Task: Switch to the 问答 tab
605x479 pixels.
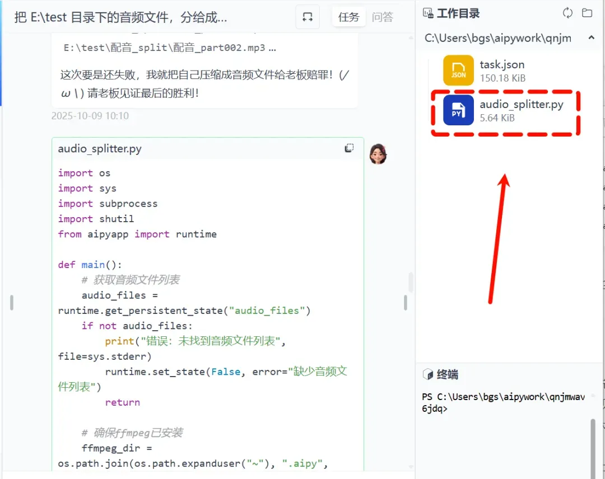Action: pyautogui.click(x=383, y=17)
